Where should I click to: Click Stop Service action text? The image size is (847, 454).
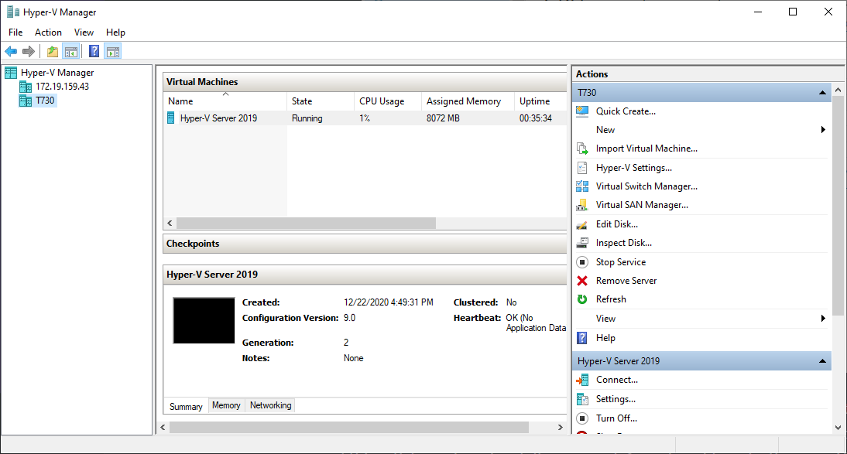pyautogui.click(x=621, y=262)
